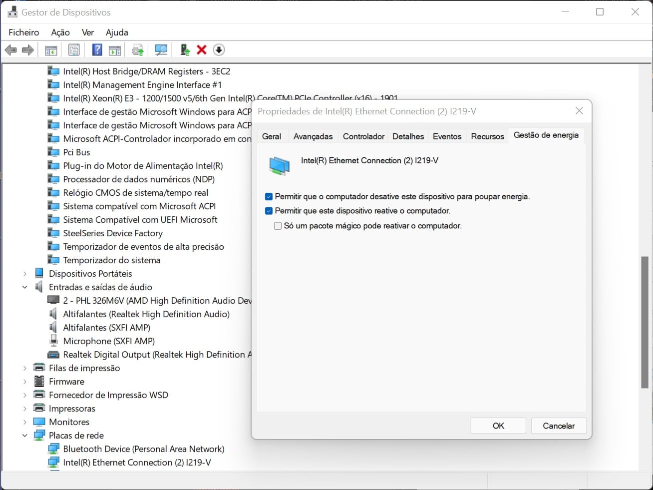The image size is (653, 490).
Task: Expand the Impressoras node
Action: 24,409
